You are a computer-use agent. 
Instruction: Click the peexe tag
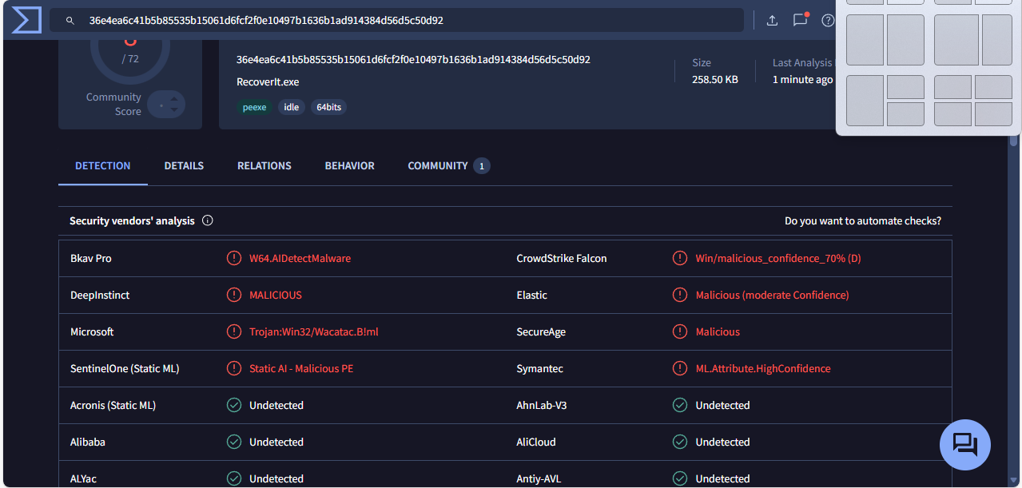coord(254,107)
